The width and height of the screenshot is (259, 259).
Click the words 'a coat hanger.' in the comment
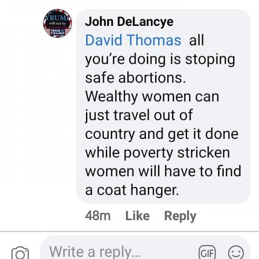132,190
